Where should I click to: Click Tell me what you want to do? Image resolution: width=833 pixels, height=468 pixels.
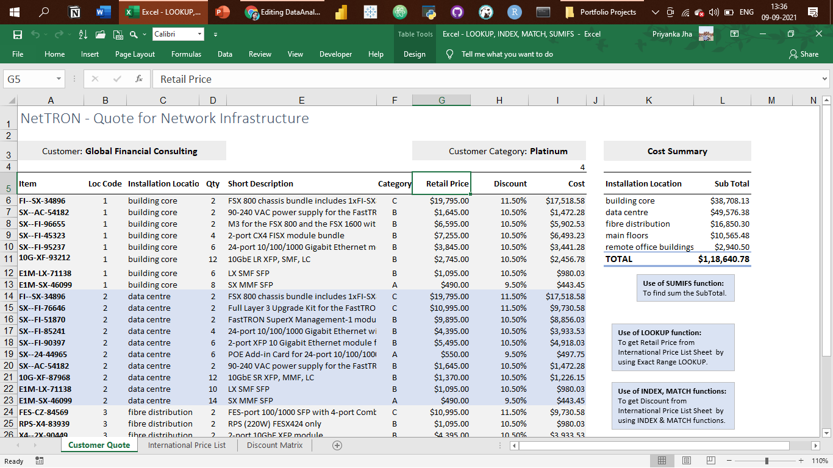click(x=507, y=54)
